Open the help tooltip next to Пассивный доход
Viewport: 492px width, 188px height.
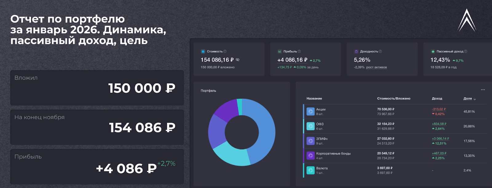click(466, 51)
